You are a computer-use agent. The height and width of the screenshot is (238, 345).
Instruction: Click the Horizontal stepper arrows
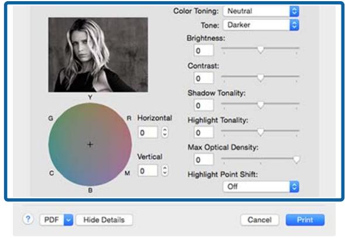pyautogui.click(x=164, y=132)
